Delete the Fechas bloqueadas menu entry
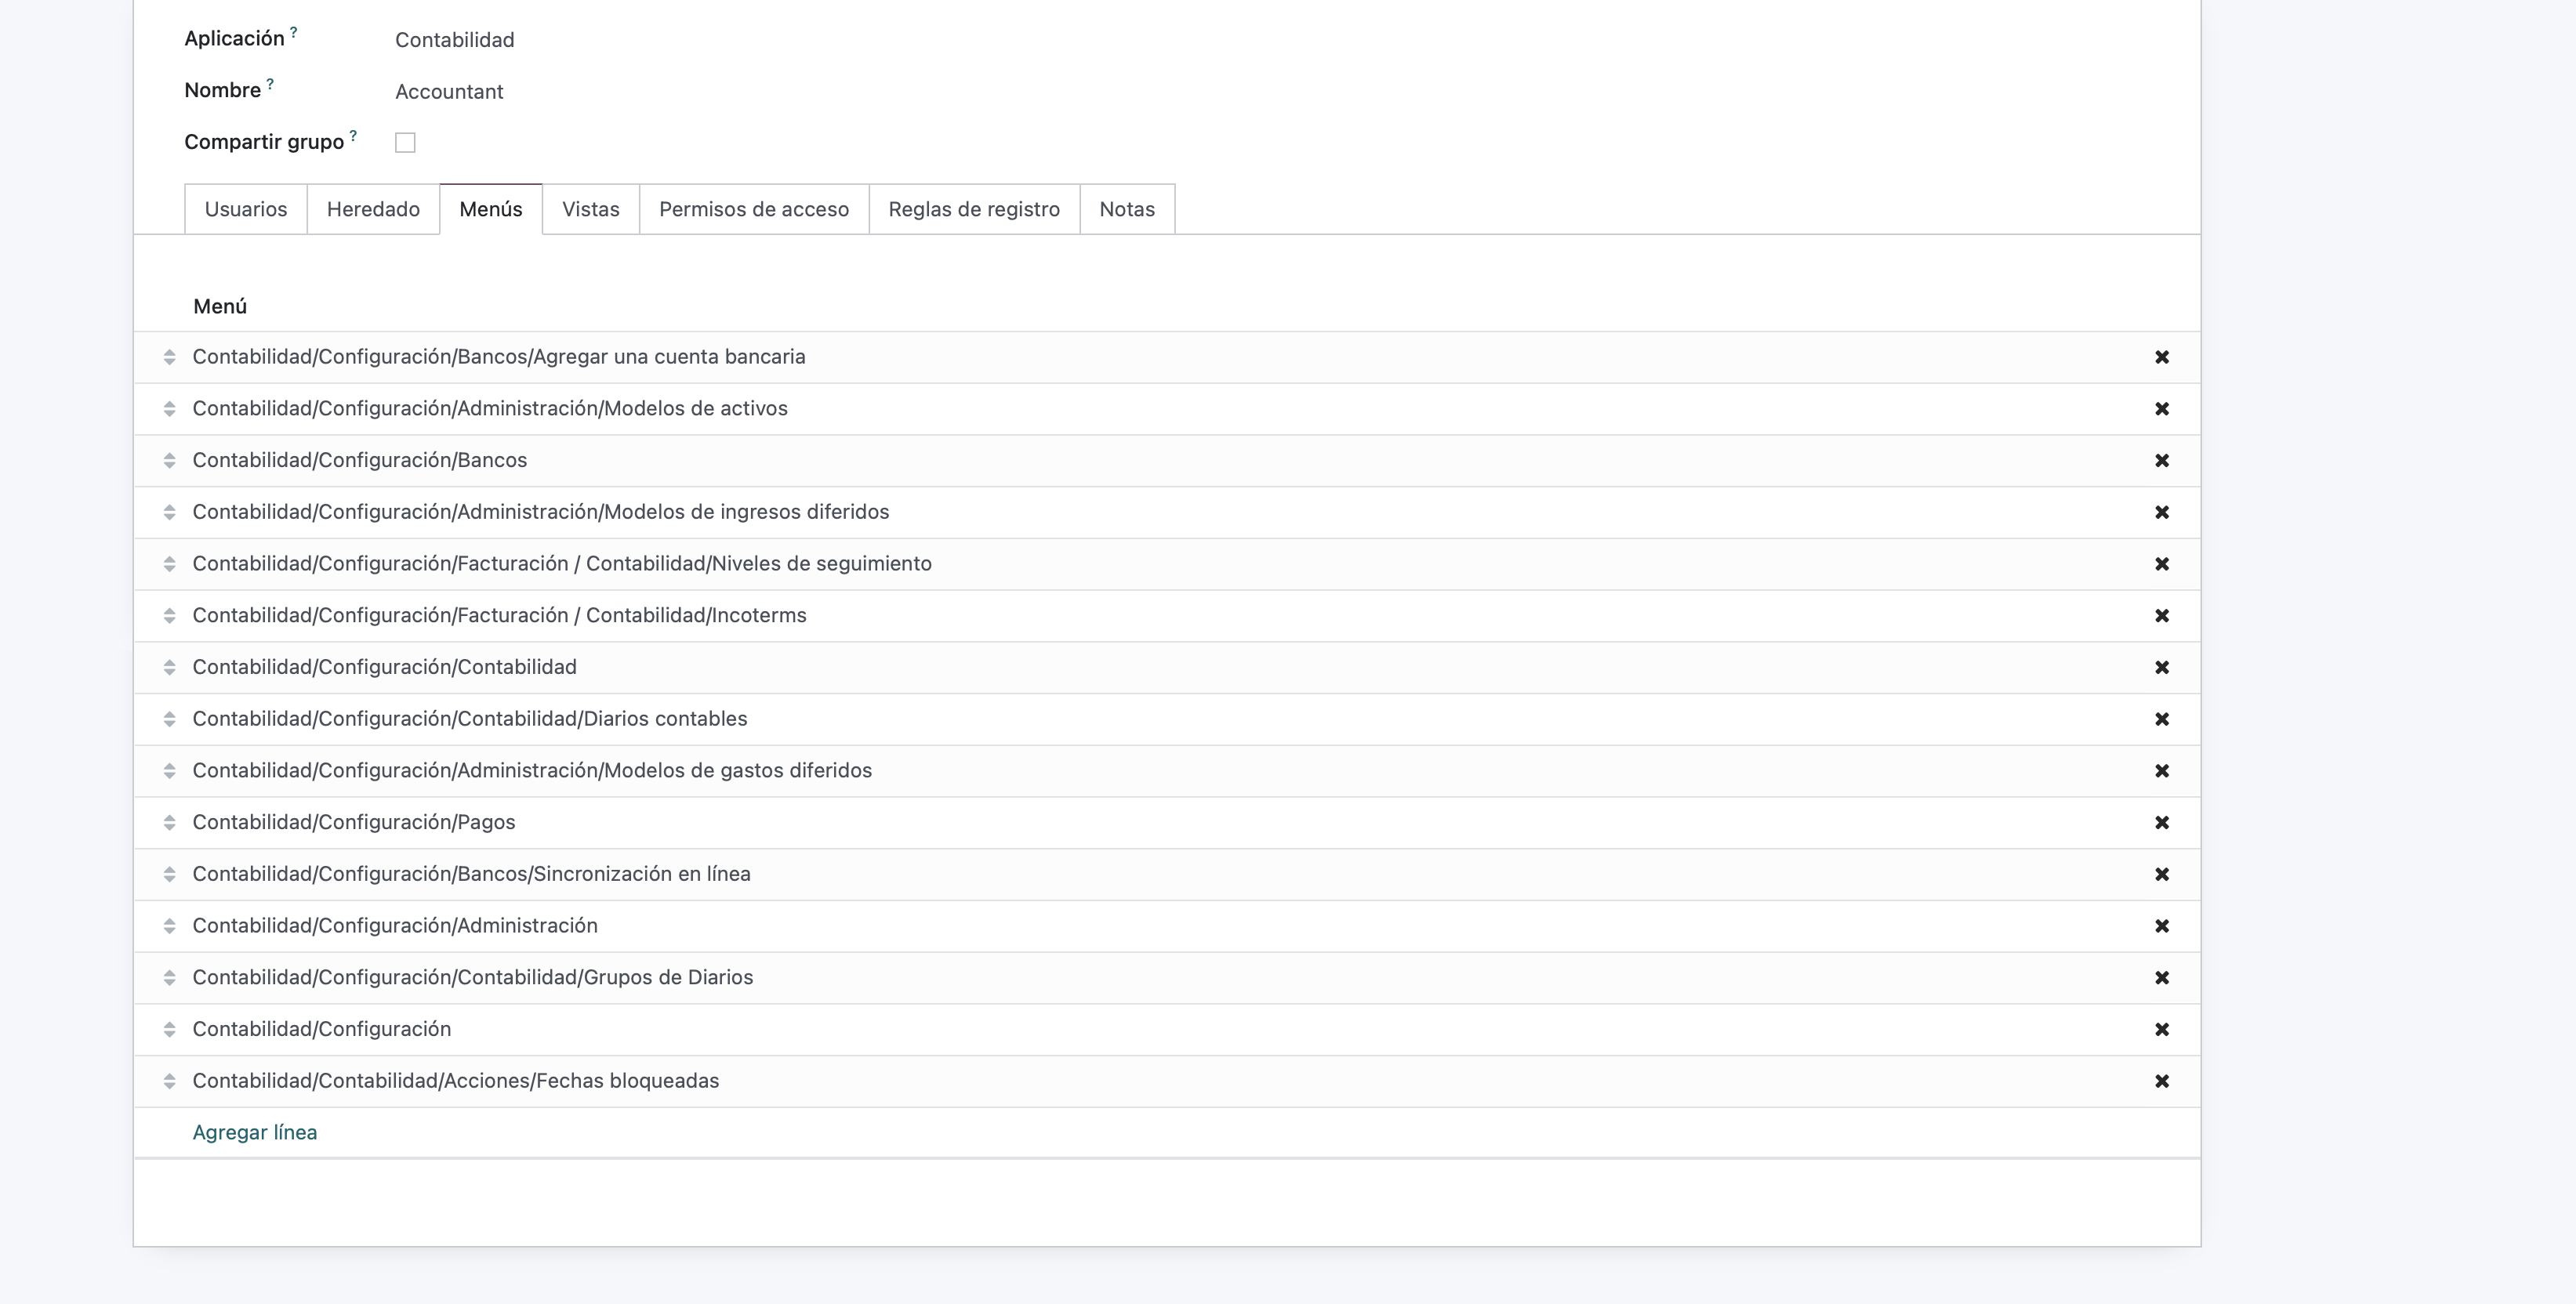The height and width of the screenshot is (1304, 2576). pyautogui.click(x=2161, y=1081)
